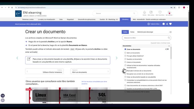The width and height of the screenshot is (194, 109).
Task: Click the browser back arrow
Action: point(2,8)
